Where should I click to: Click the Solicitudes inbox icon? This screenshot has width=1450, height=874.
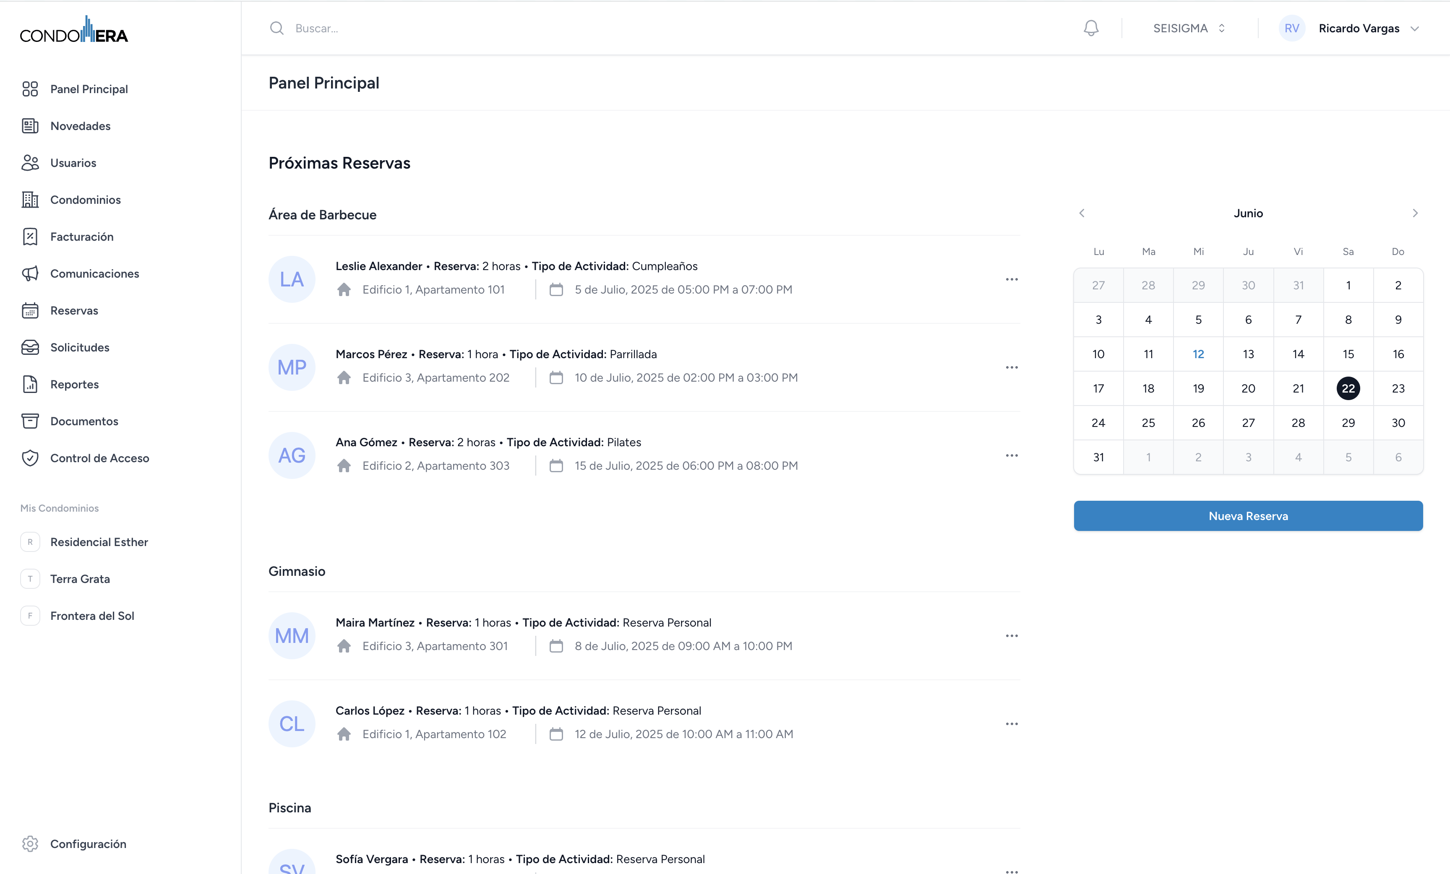point(30,348)
